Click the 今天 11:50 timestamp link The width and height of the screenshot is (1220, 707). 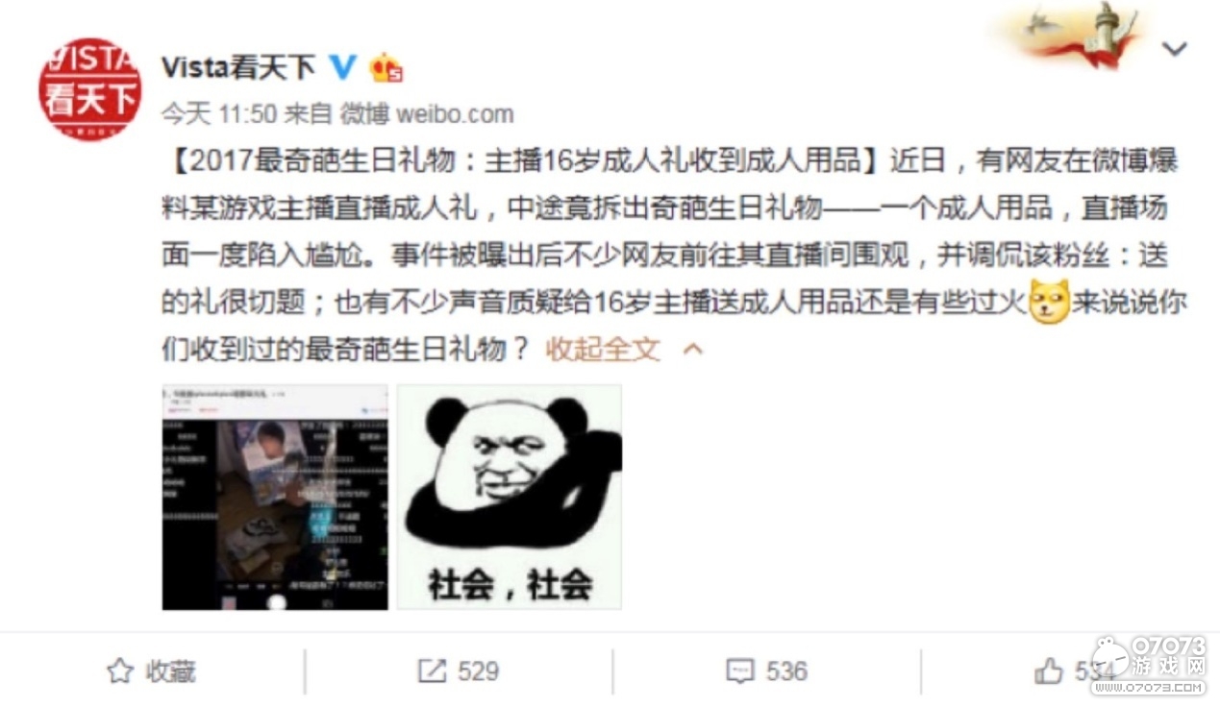pos(218,114)
